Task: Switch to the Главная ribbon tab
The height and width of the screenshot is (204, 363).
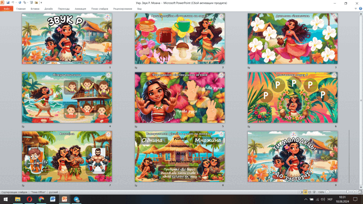Action: pos(21,9)
